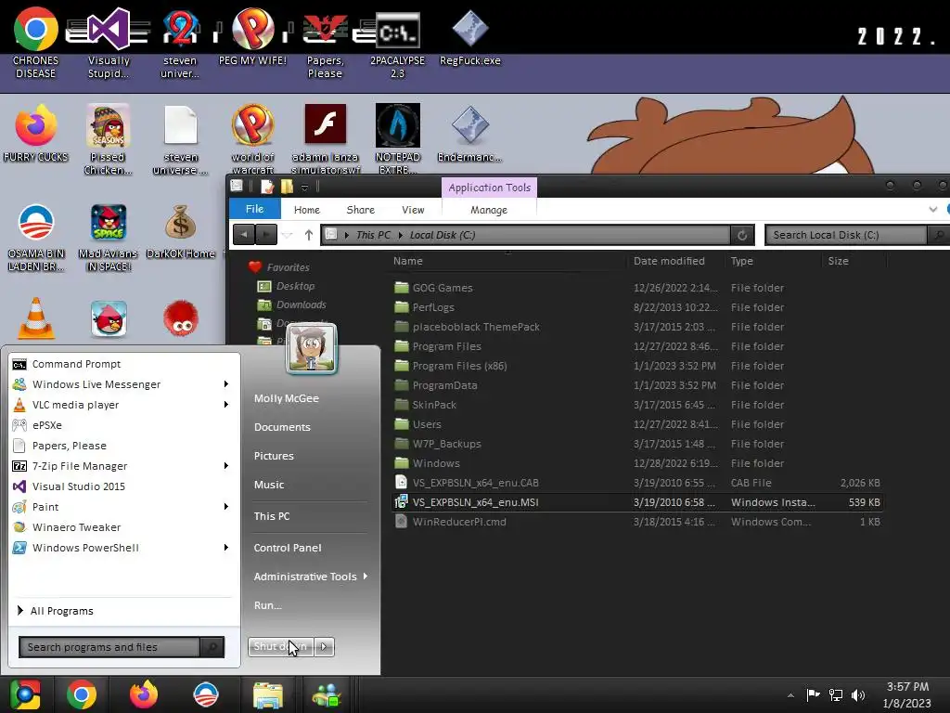Show hidden tray icons arrow
The image size is (950, 713).
[790, 695]
